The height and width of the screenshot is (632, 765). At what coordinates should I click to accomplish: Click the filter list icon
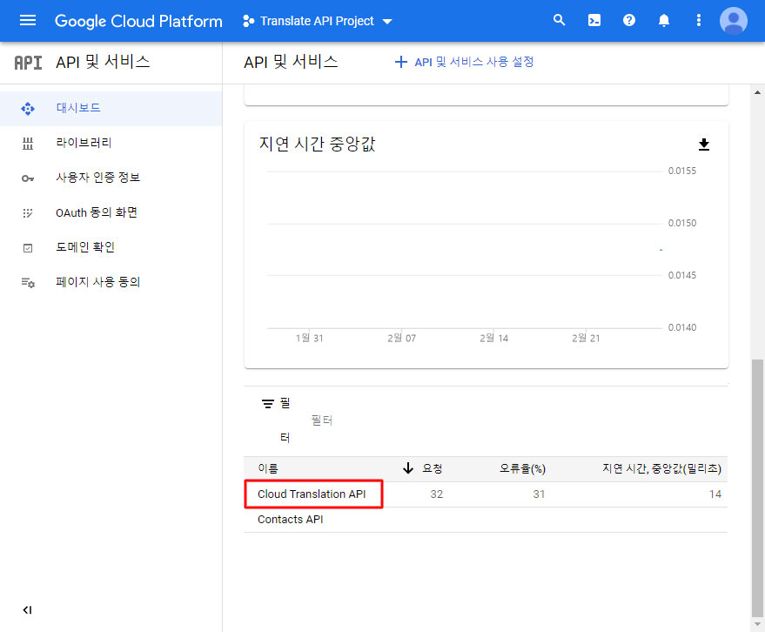[268, 404]
